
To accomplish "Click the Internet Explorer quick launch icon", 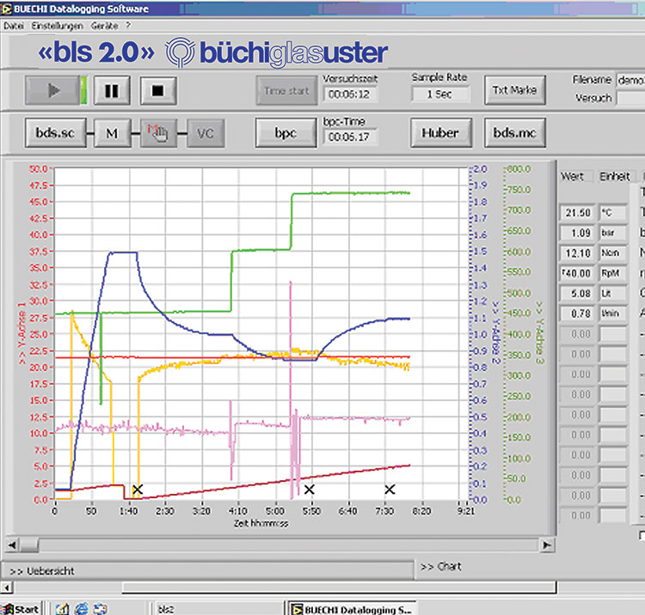I will click(x=81, y=609).
